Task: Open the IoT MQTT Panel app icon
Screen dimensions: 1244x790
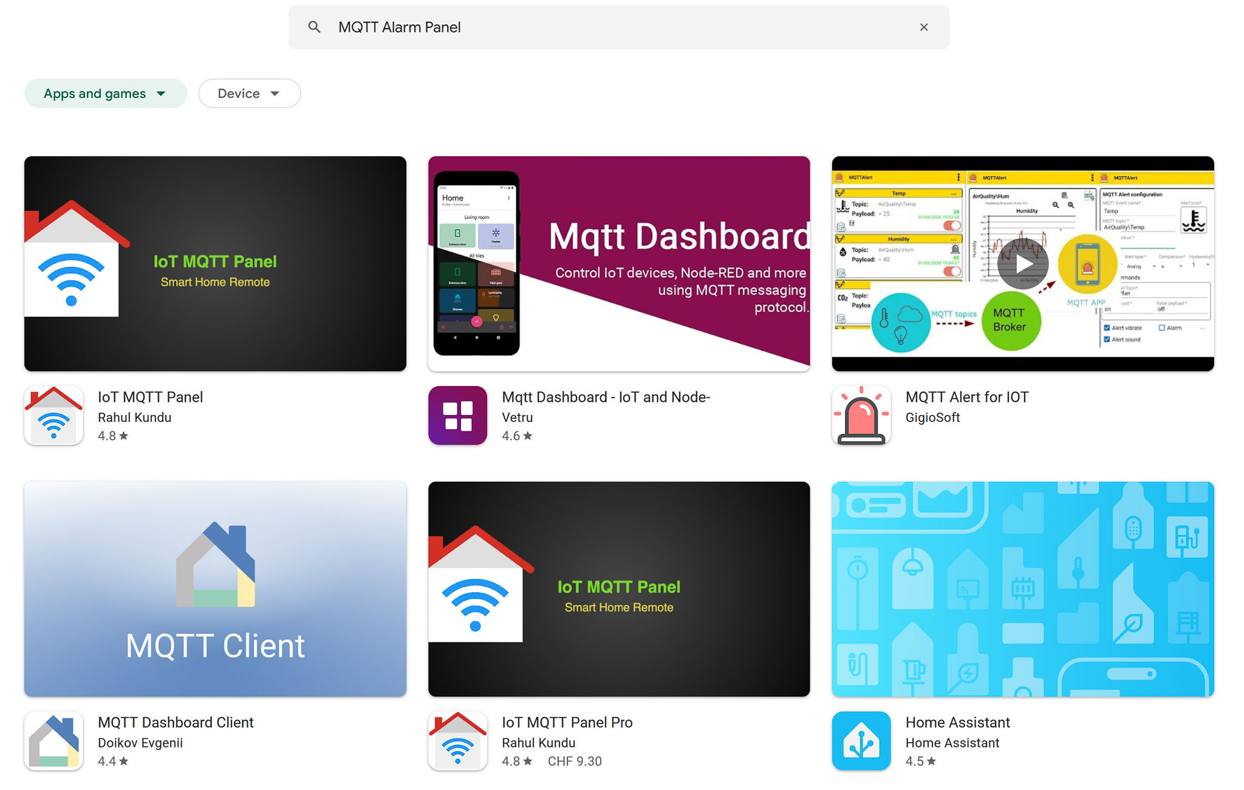Action: 53,416
